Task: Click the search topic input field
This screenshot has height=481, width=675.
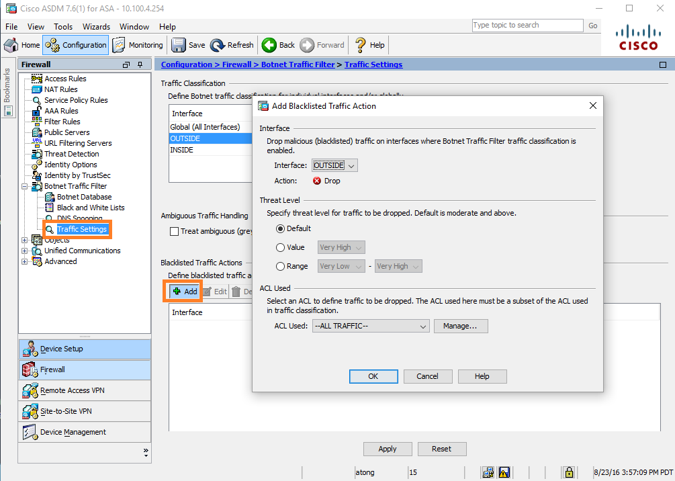Action: [527, 26]
